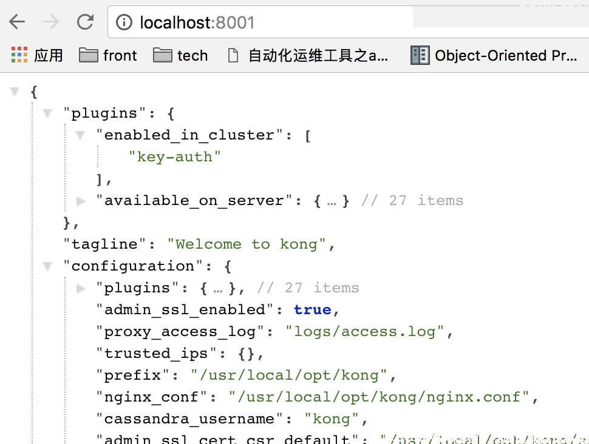
Task: Collapse the "configuration" object
Action: click(47, 266)
